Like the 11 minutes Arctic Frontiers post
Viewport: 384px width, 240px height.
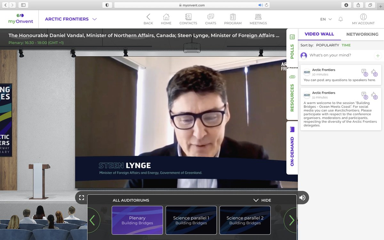(374, 95)
